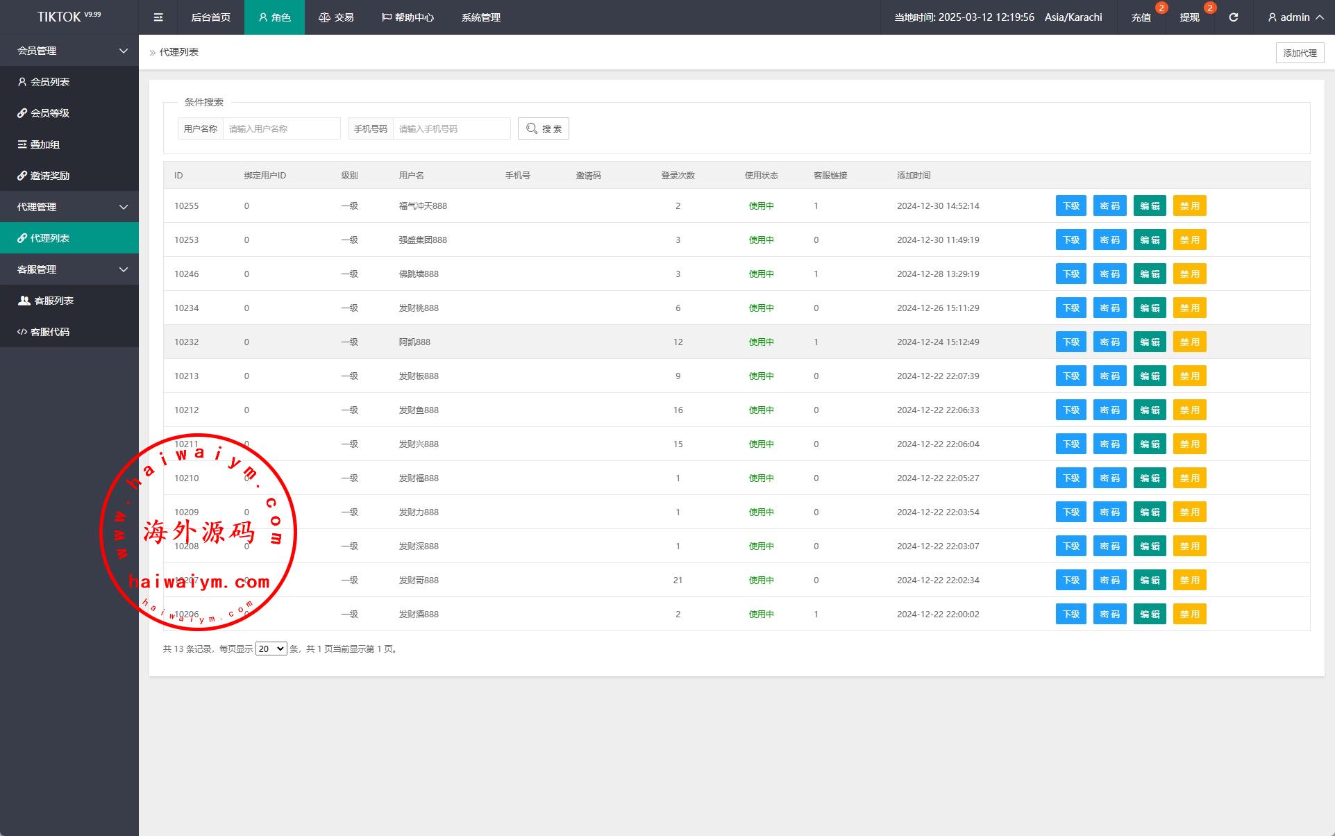Screen dimensions: 1335x836
Task: Click the refresh icon in top bar
Action: point(1233,17)
